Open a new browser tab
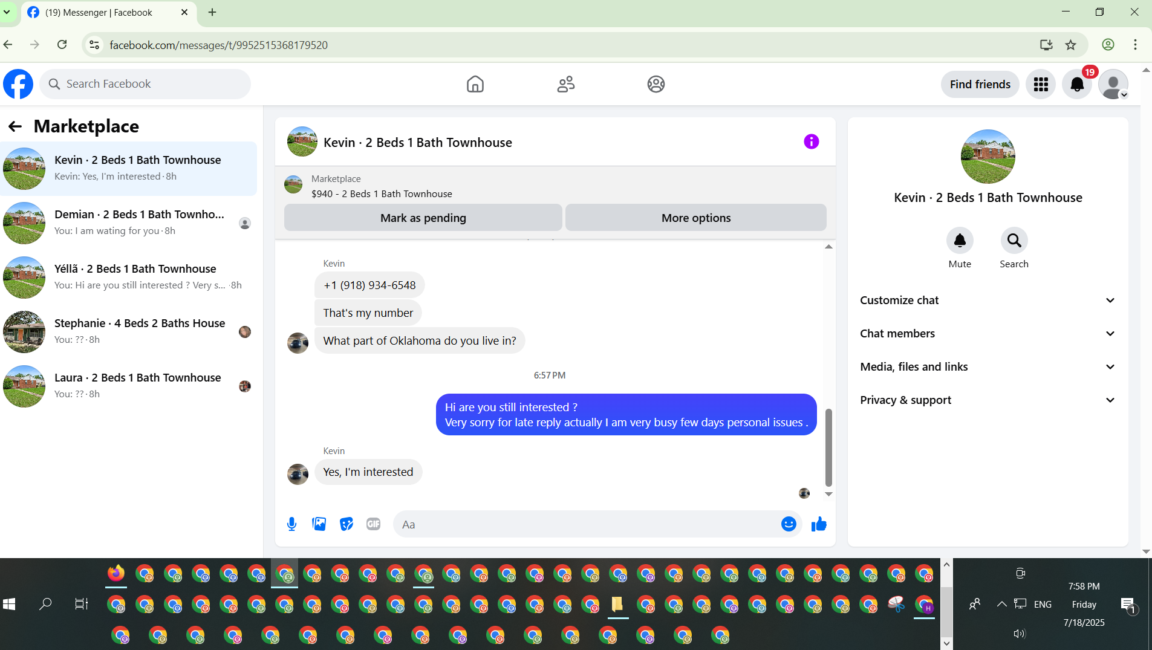The width and height of the screenshot is (1152, 650). click(212, 12)
